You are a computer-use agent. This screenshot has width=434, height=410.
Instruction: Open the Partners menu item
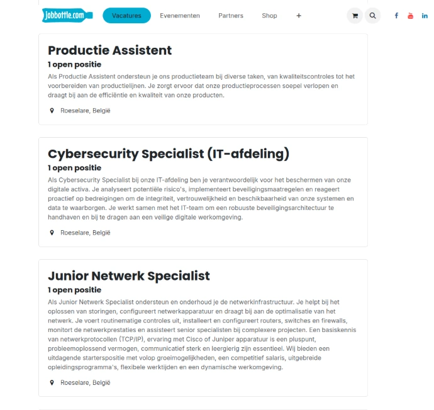coord(231,16)
